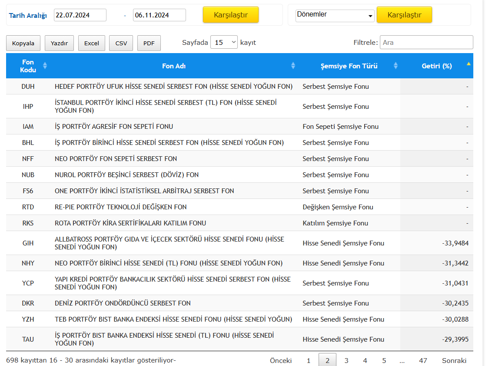Click Karşılaştır next to date range

(x=231, y=15)
